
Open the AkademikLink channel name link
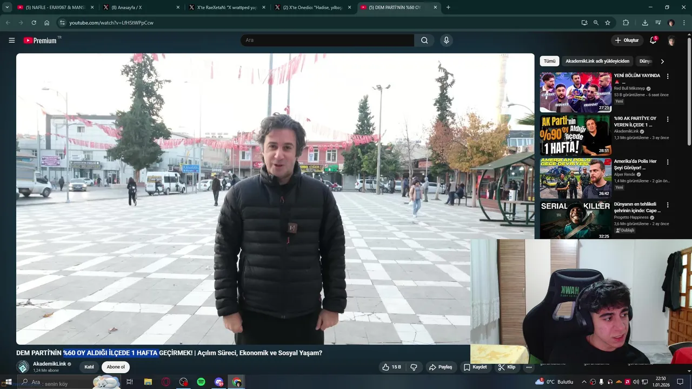tap(49, 364)
